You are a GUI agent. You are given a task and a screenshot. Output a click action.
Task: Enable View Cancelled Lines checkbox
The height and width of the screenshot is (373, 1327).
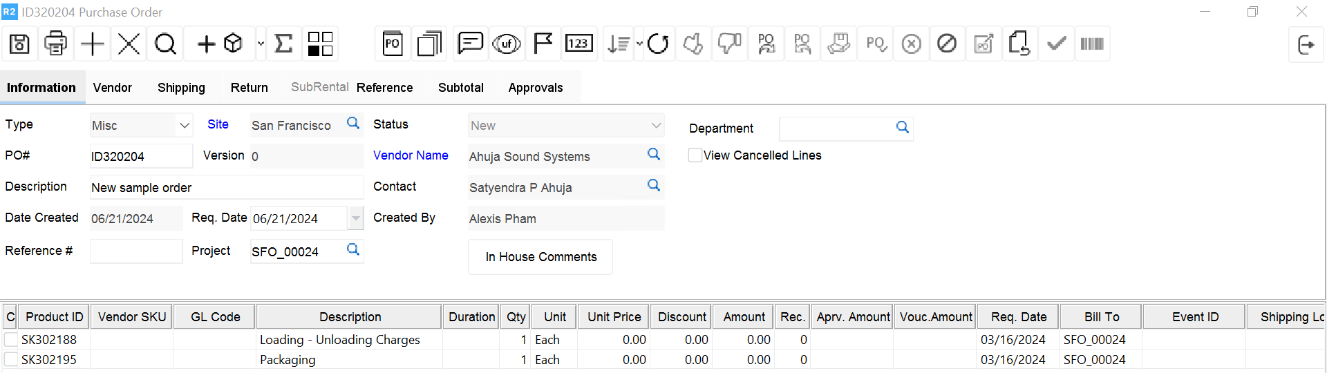(695, 155)
